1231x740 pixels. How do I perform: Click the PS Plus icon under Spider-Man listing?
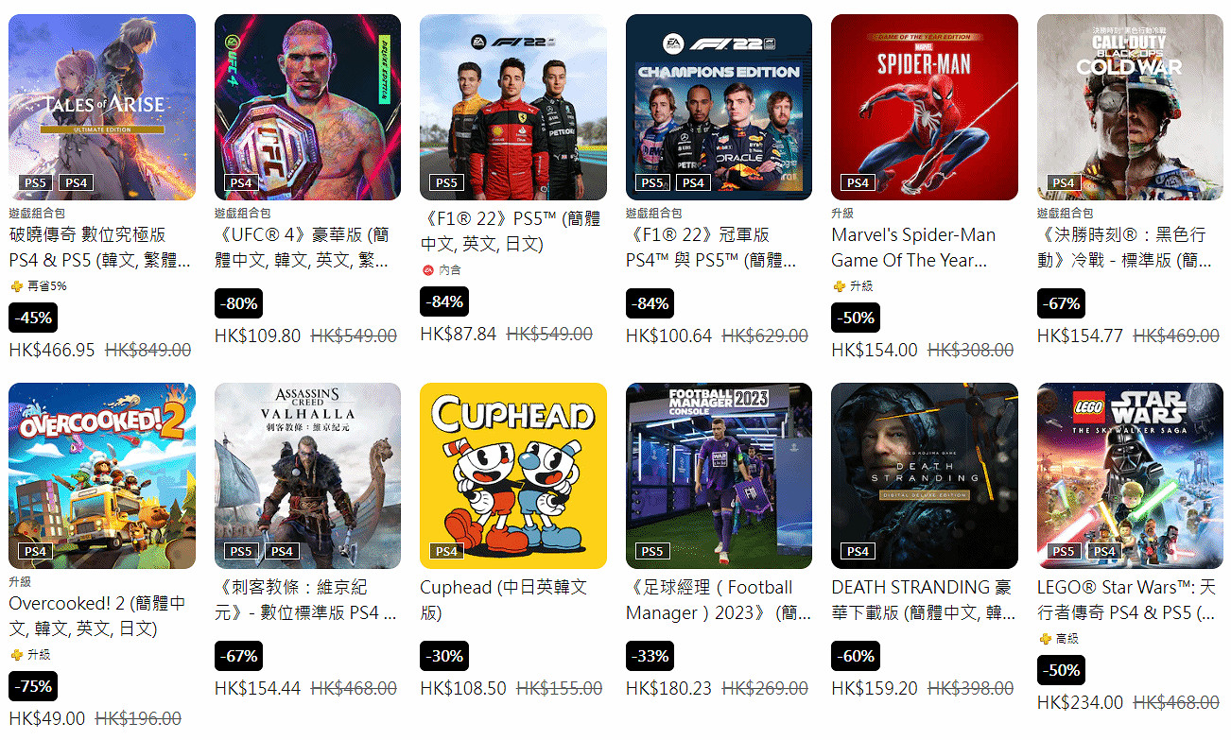click(x=839, y=286)
